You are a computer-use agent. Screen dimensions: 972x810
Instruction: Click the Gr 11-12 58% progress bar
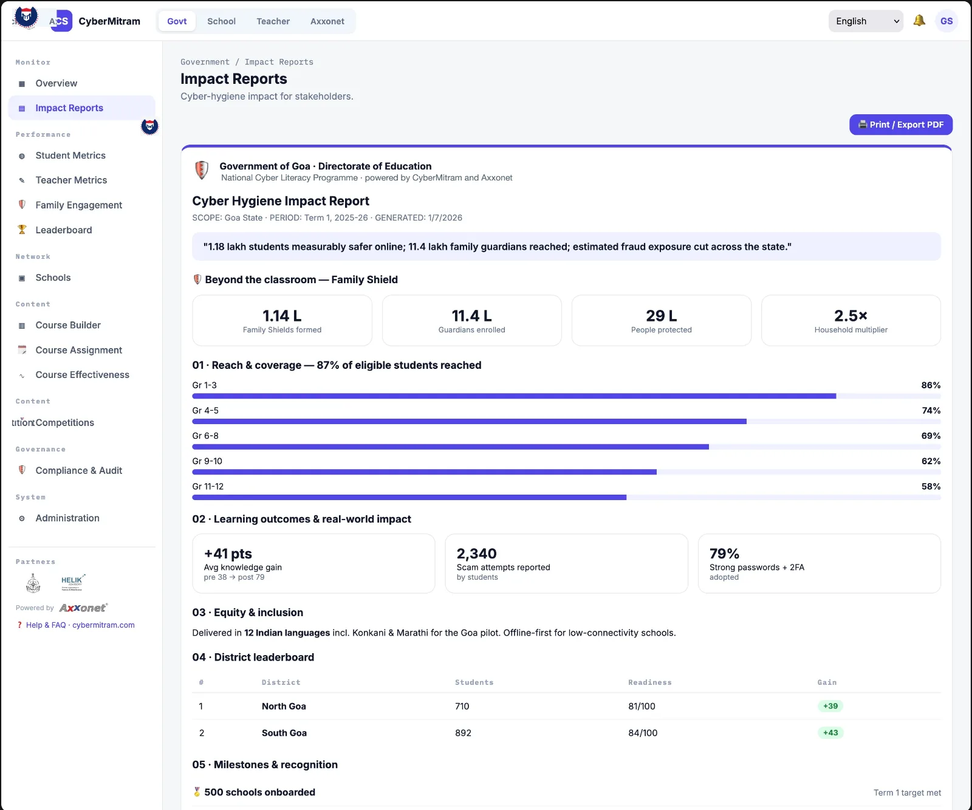click(566, 498)
